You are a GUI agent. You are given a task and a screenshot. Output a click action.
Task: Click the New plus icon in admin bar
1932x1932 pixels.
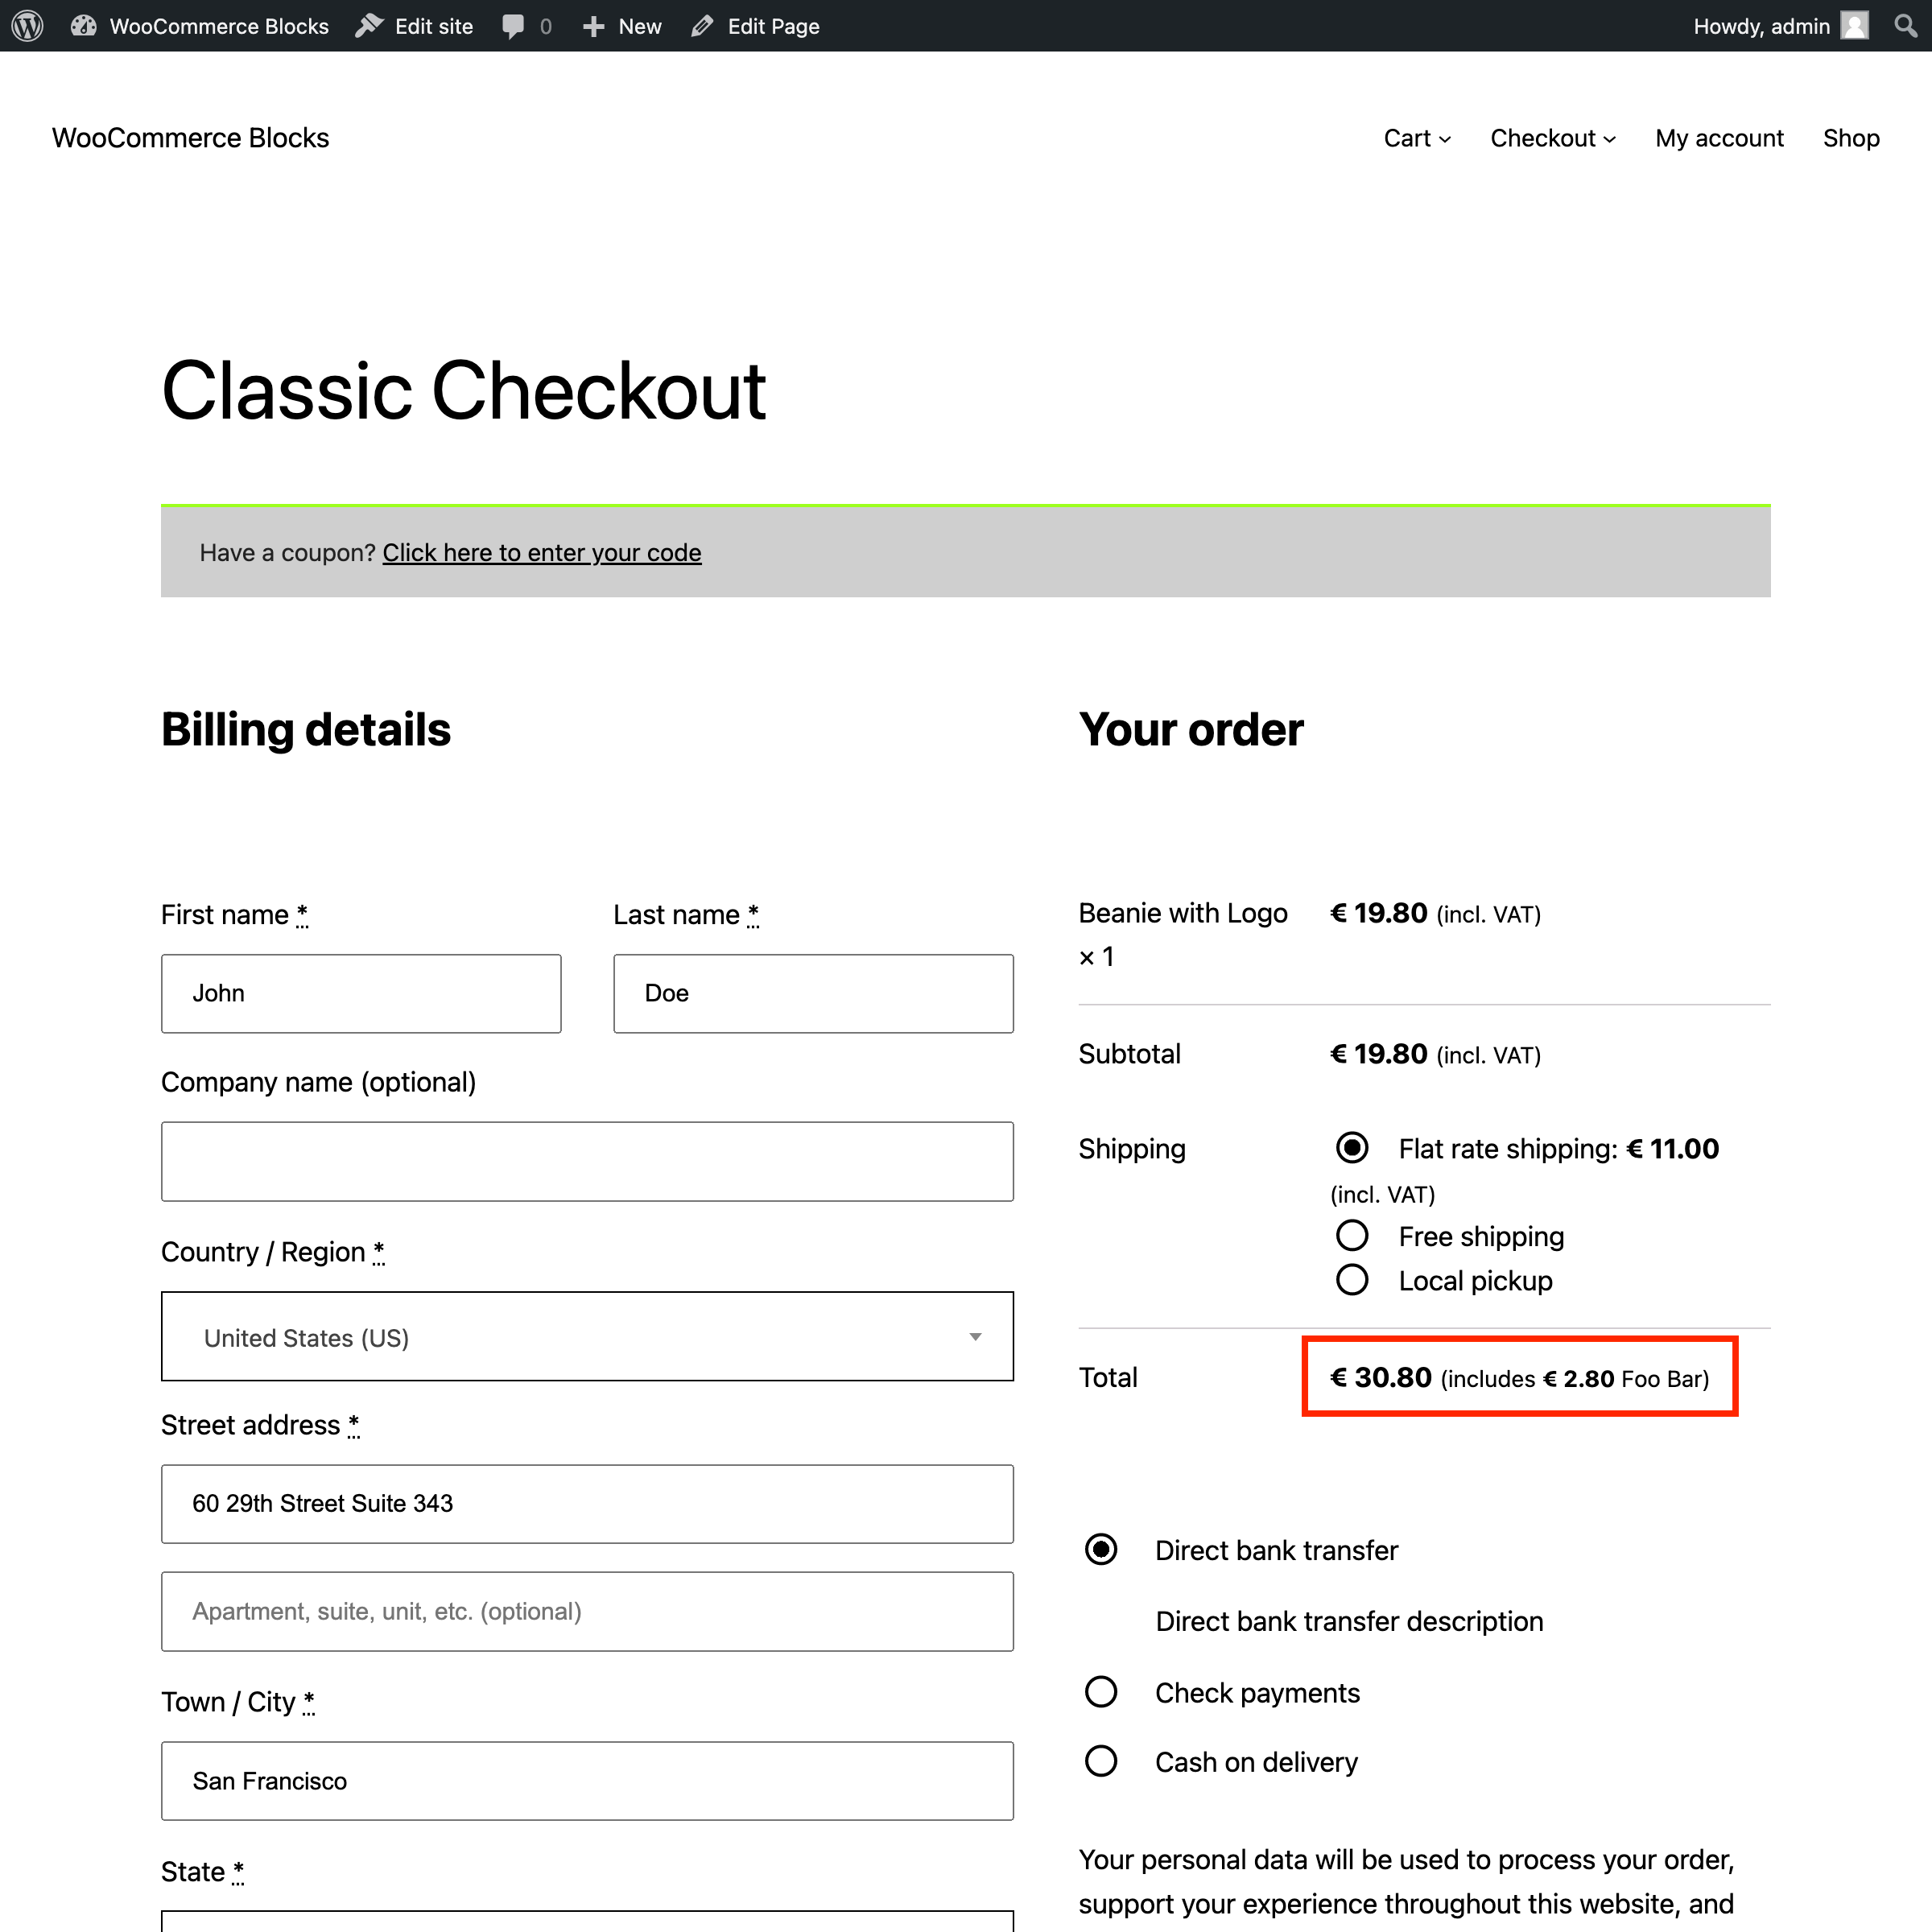593,26
